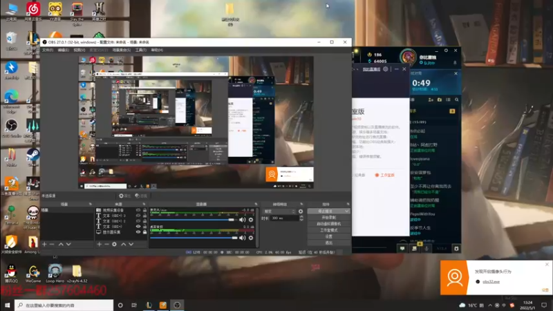Screen dimensions: 553x311
Task: Click Start Recording in OBS controls
Action: click(x=329, y=218)
